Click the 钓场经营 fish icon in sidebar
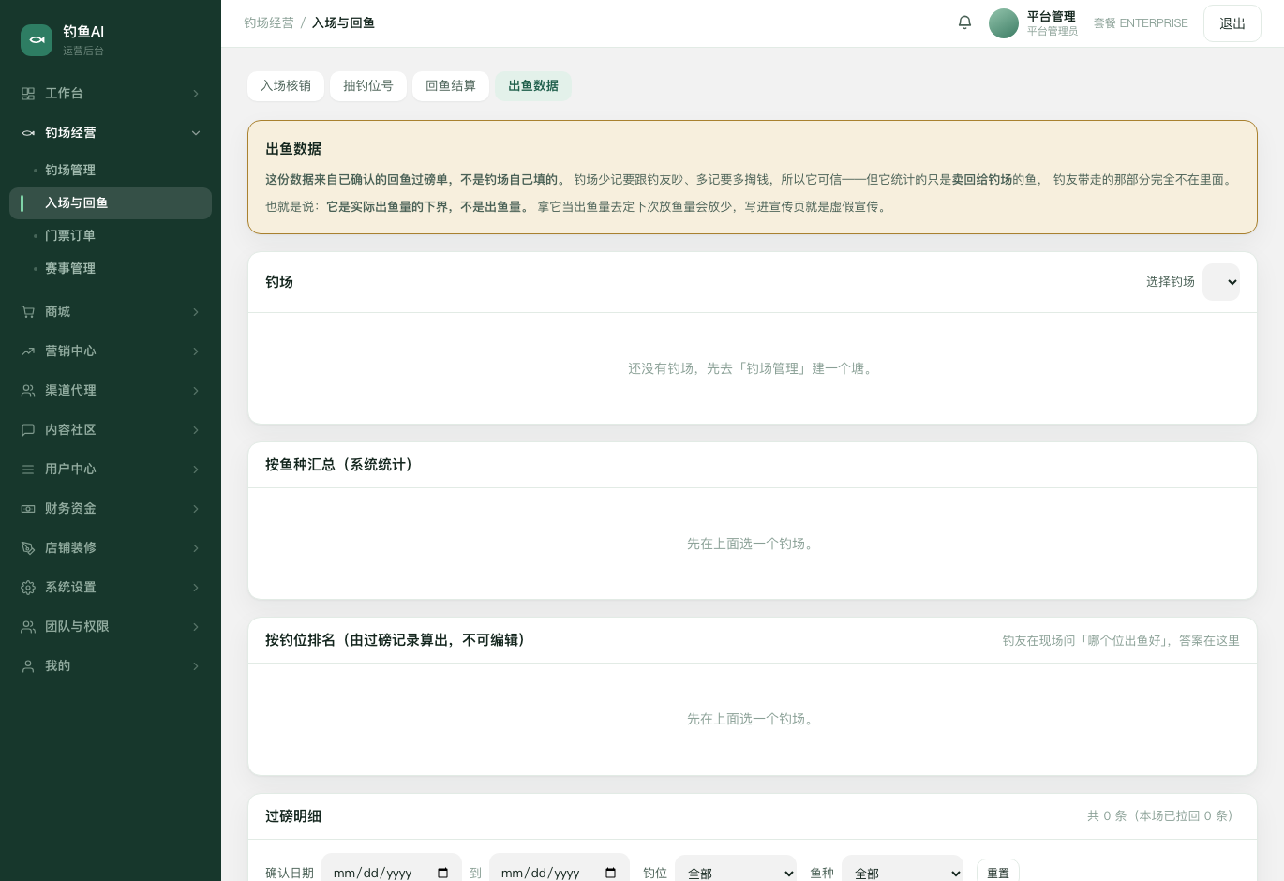 pos(28,133)
